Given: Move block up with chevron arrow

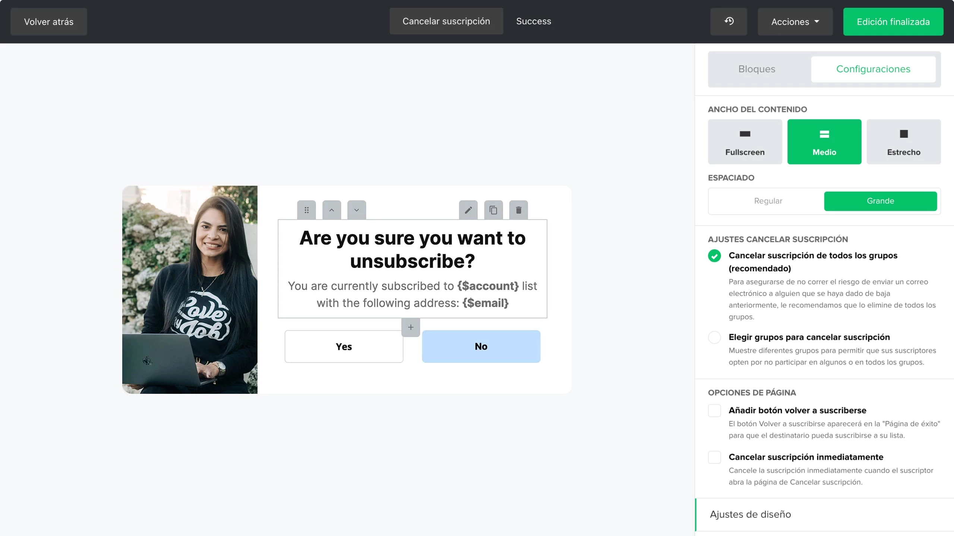Looking at the screenshot, I should click(x=332, y=210).
